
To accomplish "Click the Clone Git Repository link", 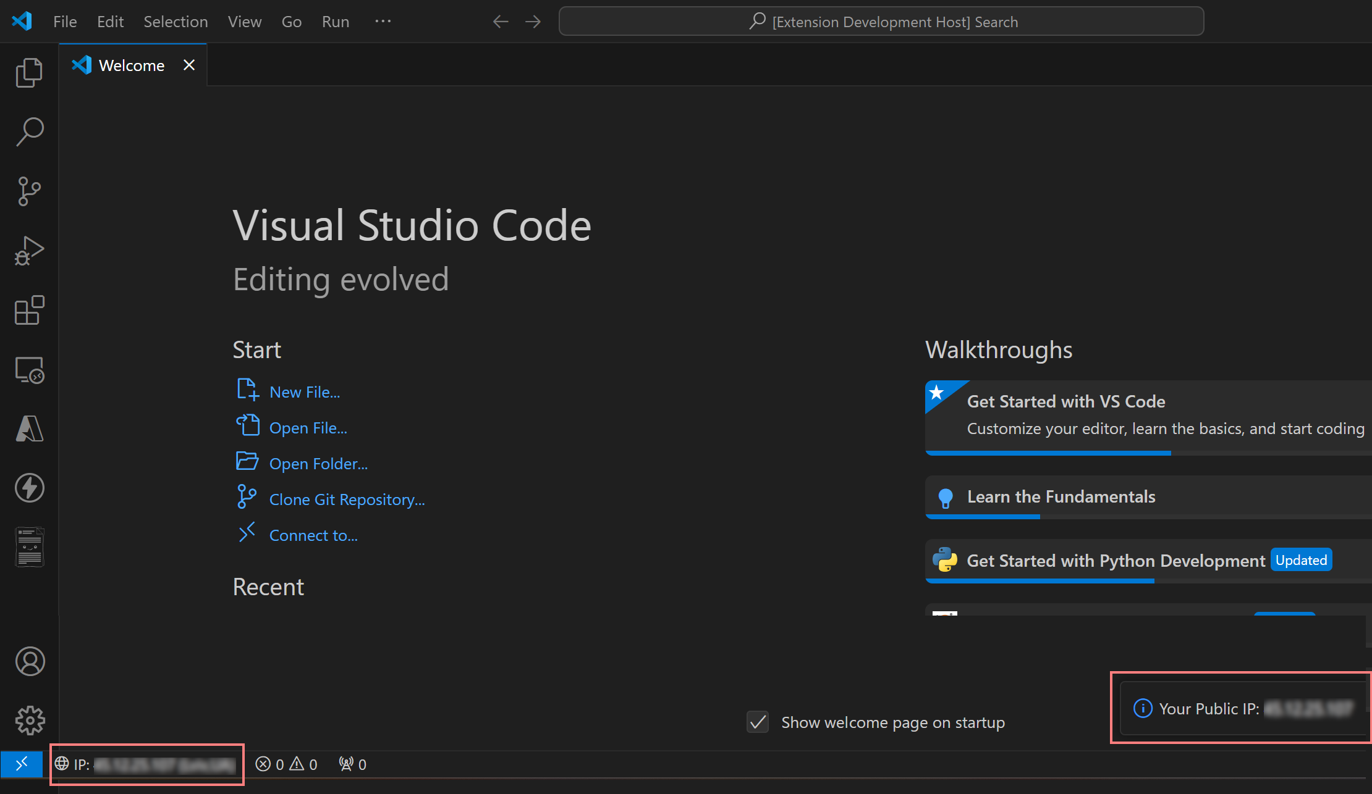I will pos(347,499).
